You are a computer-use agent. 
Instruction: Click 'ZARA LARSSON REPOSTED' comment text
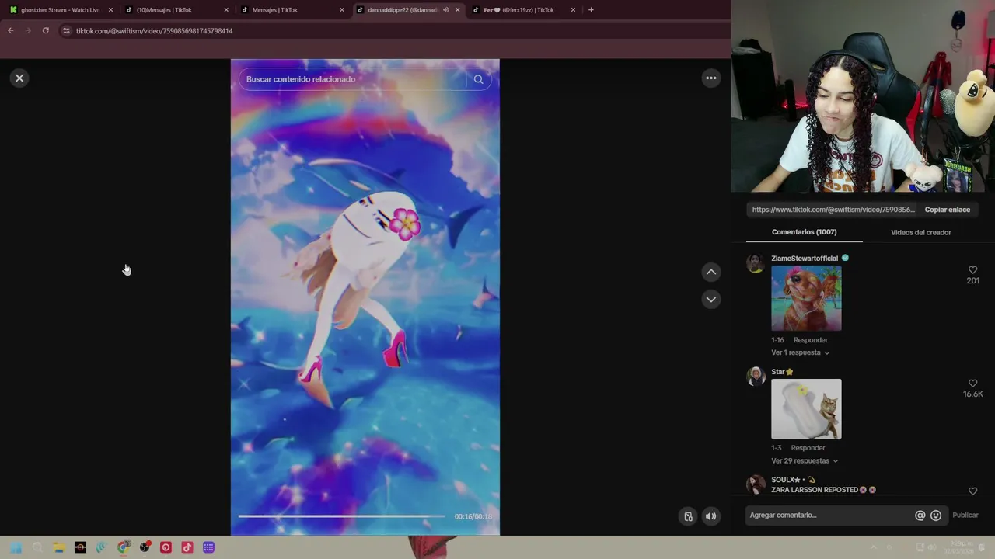click(x=815, y=490)
